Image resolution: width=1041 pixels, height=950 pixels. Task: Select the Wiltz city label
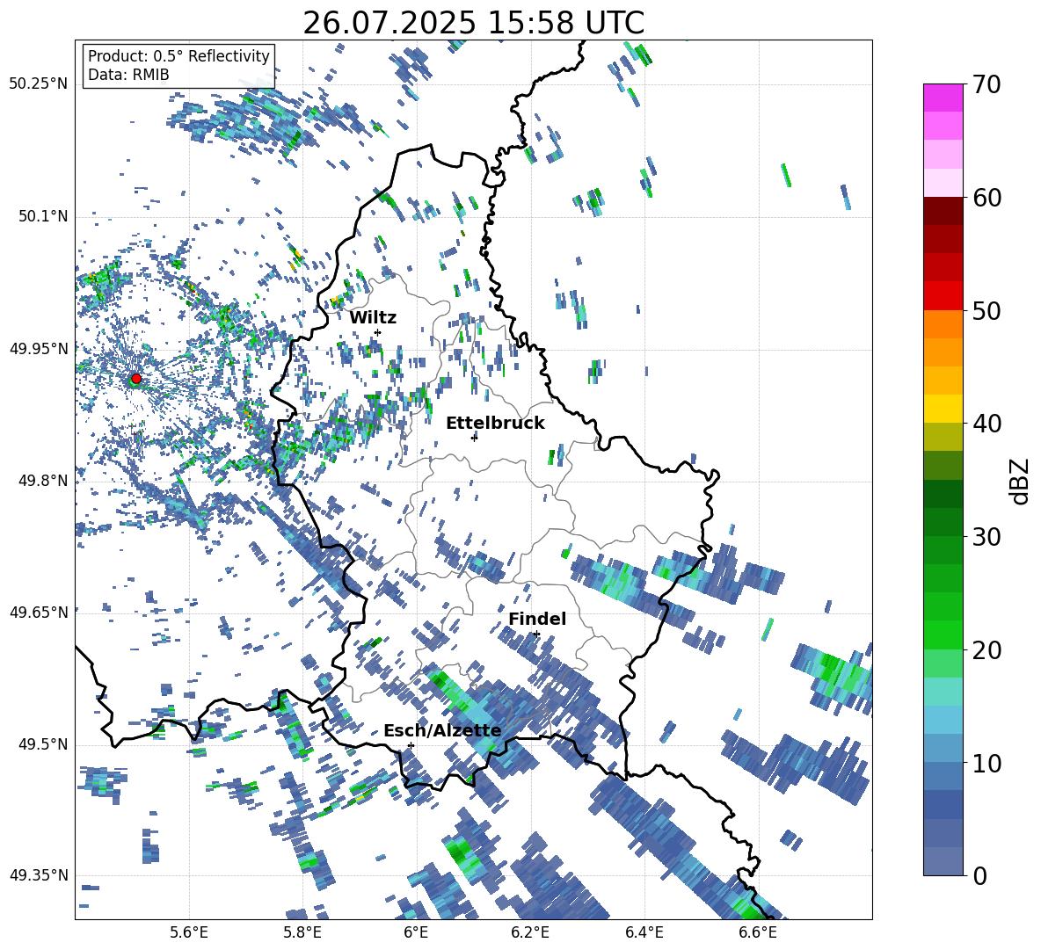coord(373,318)
